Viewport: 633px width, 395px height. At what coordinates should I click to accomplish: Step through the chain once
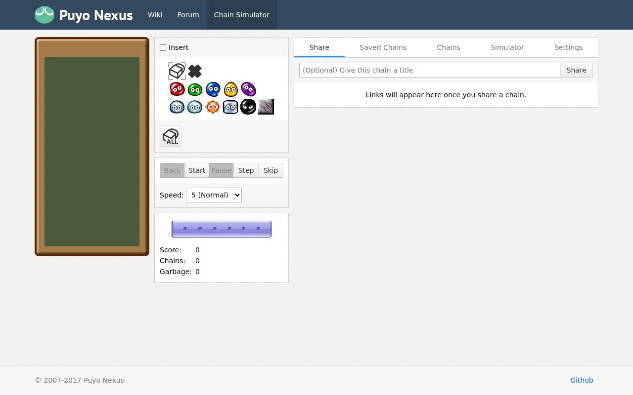[x=246, y=170]
